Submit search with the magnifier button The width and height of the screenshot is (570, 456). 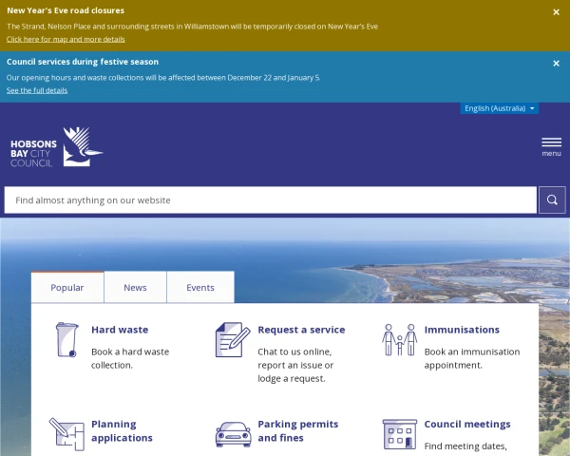pos(552,200)
